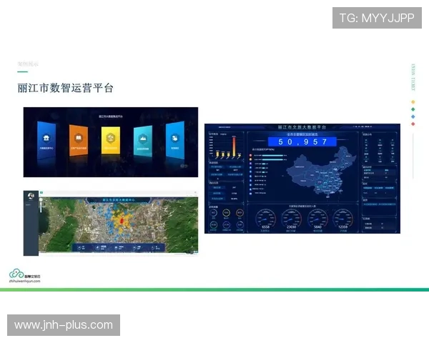Click the zhihuiwenlvyun.com logo

pyautogui.click(x=24, y=276)
